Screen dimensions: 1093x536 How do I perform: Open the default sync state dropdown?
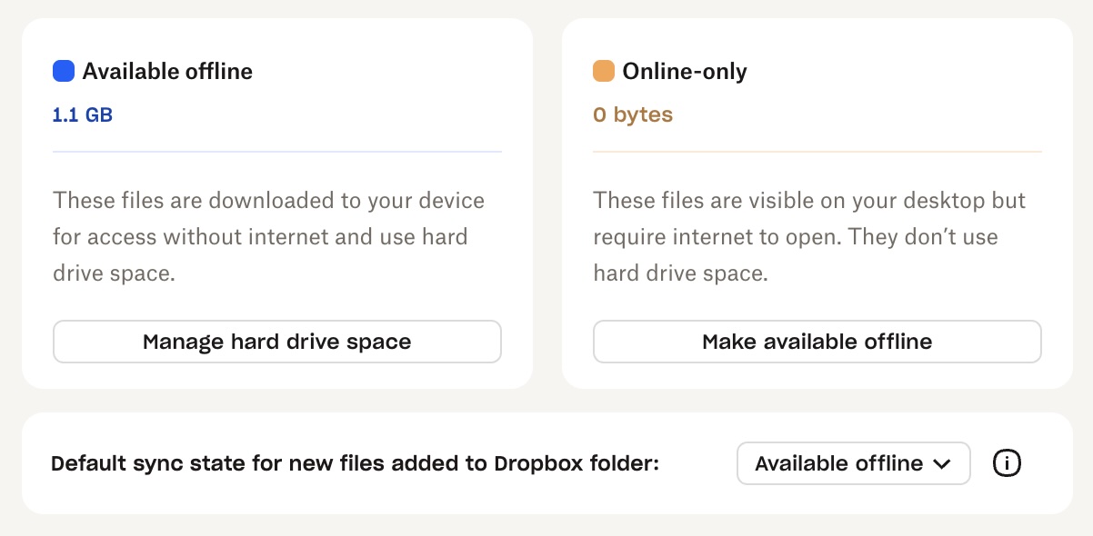[x=853, y=463]
